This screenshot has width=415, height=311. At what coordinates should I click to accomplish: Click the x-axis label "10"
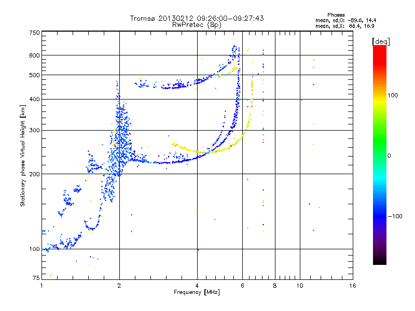click(x=300, y=286)
